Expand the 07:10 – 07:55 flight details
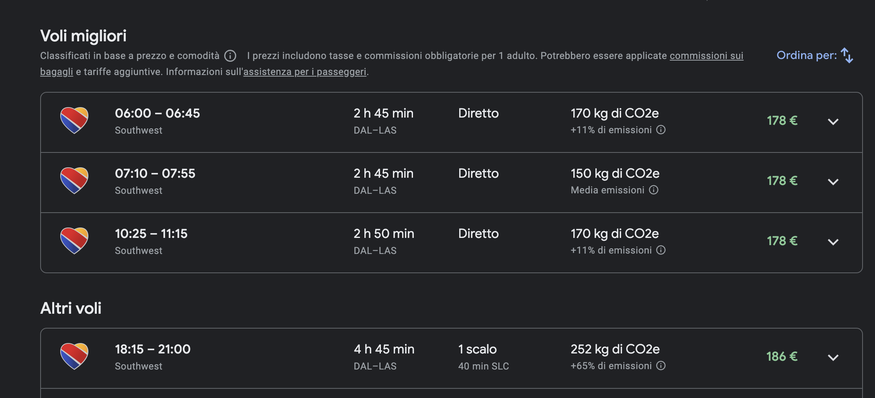 click(x=833, y=182)
